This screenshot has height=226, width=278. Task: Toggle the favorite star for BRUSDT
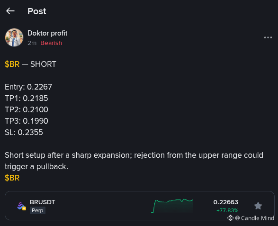258,206
